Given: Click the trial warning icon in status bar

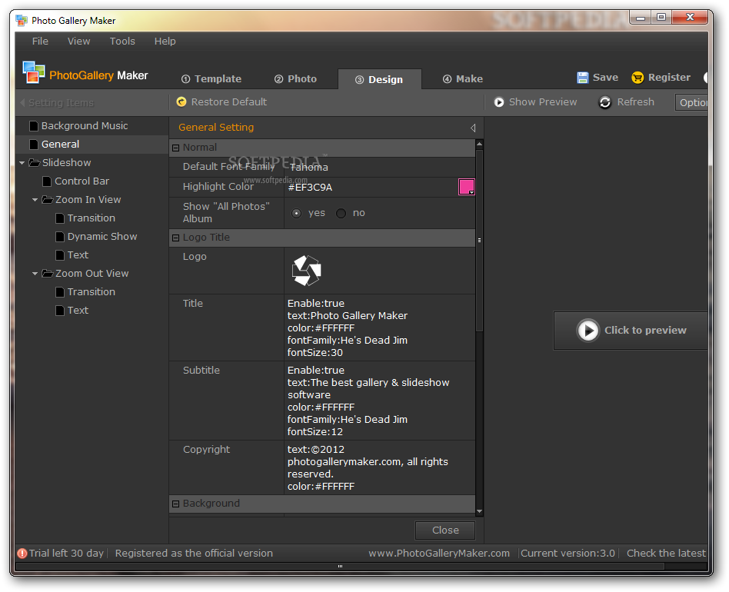Looking at the screenshot, I should pyautogui.click(x=22, y=554).
